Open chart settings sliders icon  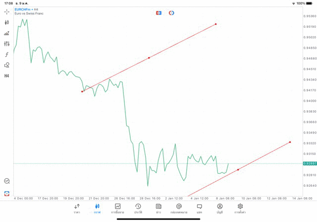click(7, 44)
